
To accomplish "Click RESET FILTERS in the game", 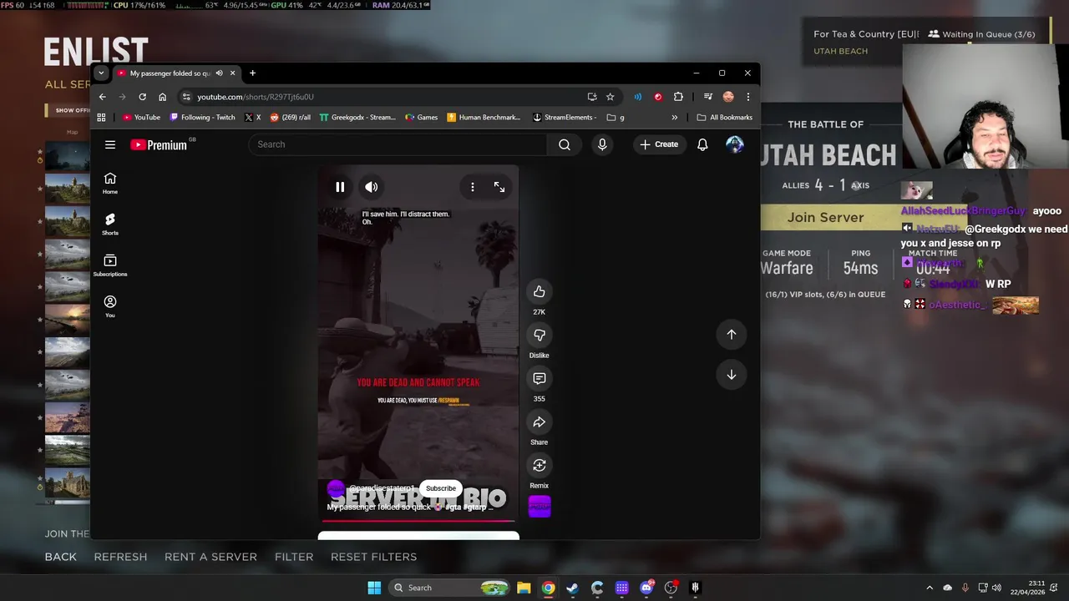I will click(x=373, y=557).
